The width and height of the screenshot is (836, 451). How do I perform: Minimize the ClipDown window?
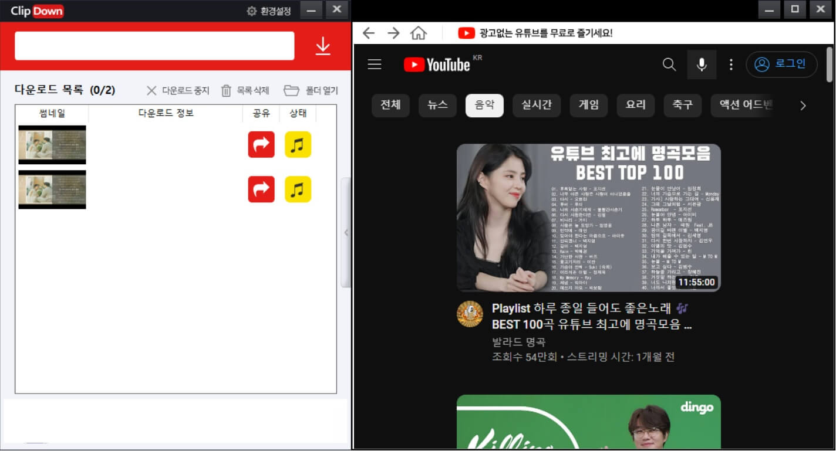pos(311,9)
